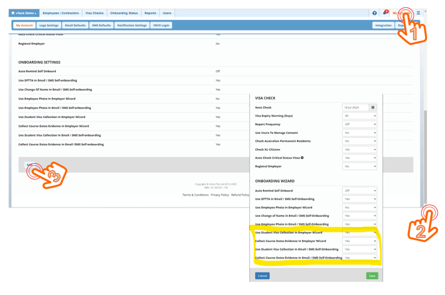Viewport: 445px width, 295px height.
Task: Click info icon beside Auto Check Critical Status Visas
Action: point(302,158)
